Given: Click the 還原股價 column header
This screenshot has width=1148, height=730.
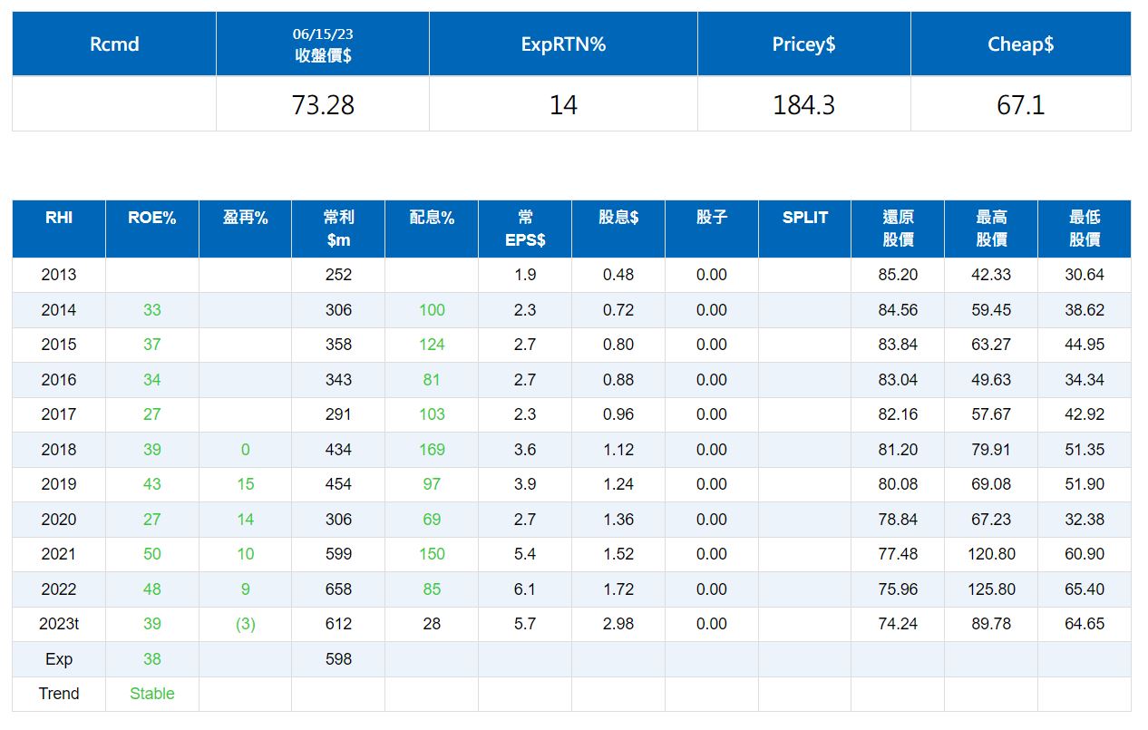Looking at the screenshot, I should pos(898,229).
